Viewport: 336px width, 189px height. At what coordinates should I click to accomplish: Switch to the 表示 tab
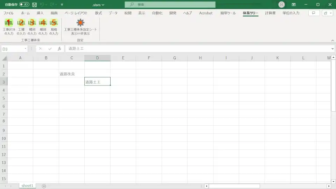click(142, 13)
